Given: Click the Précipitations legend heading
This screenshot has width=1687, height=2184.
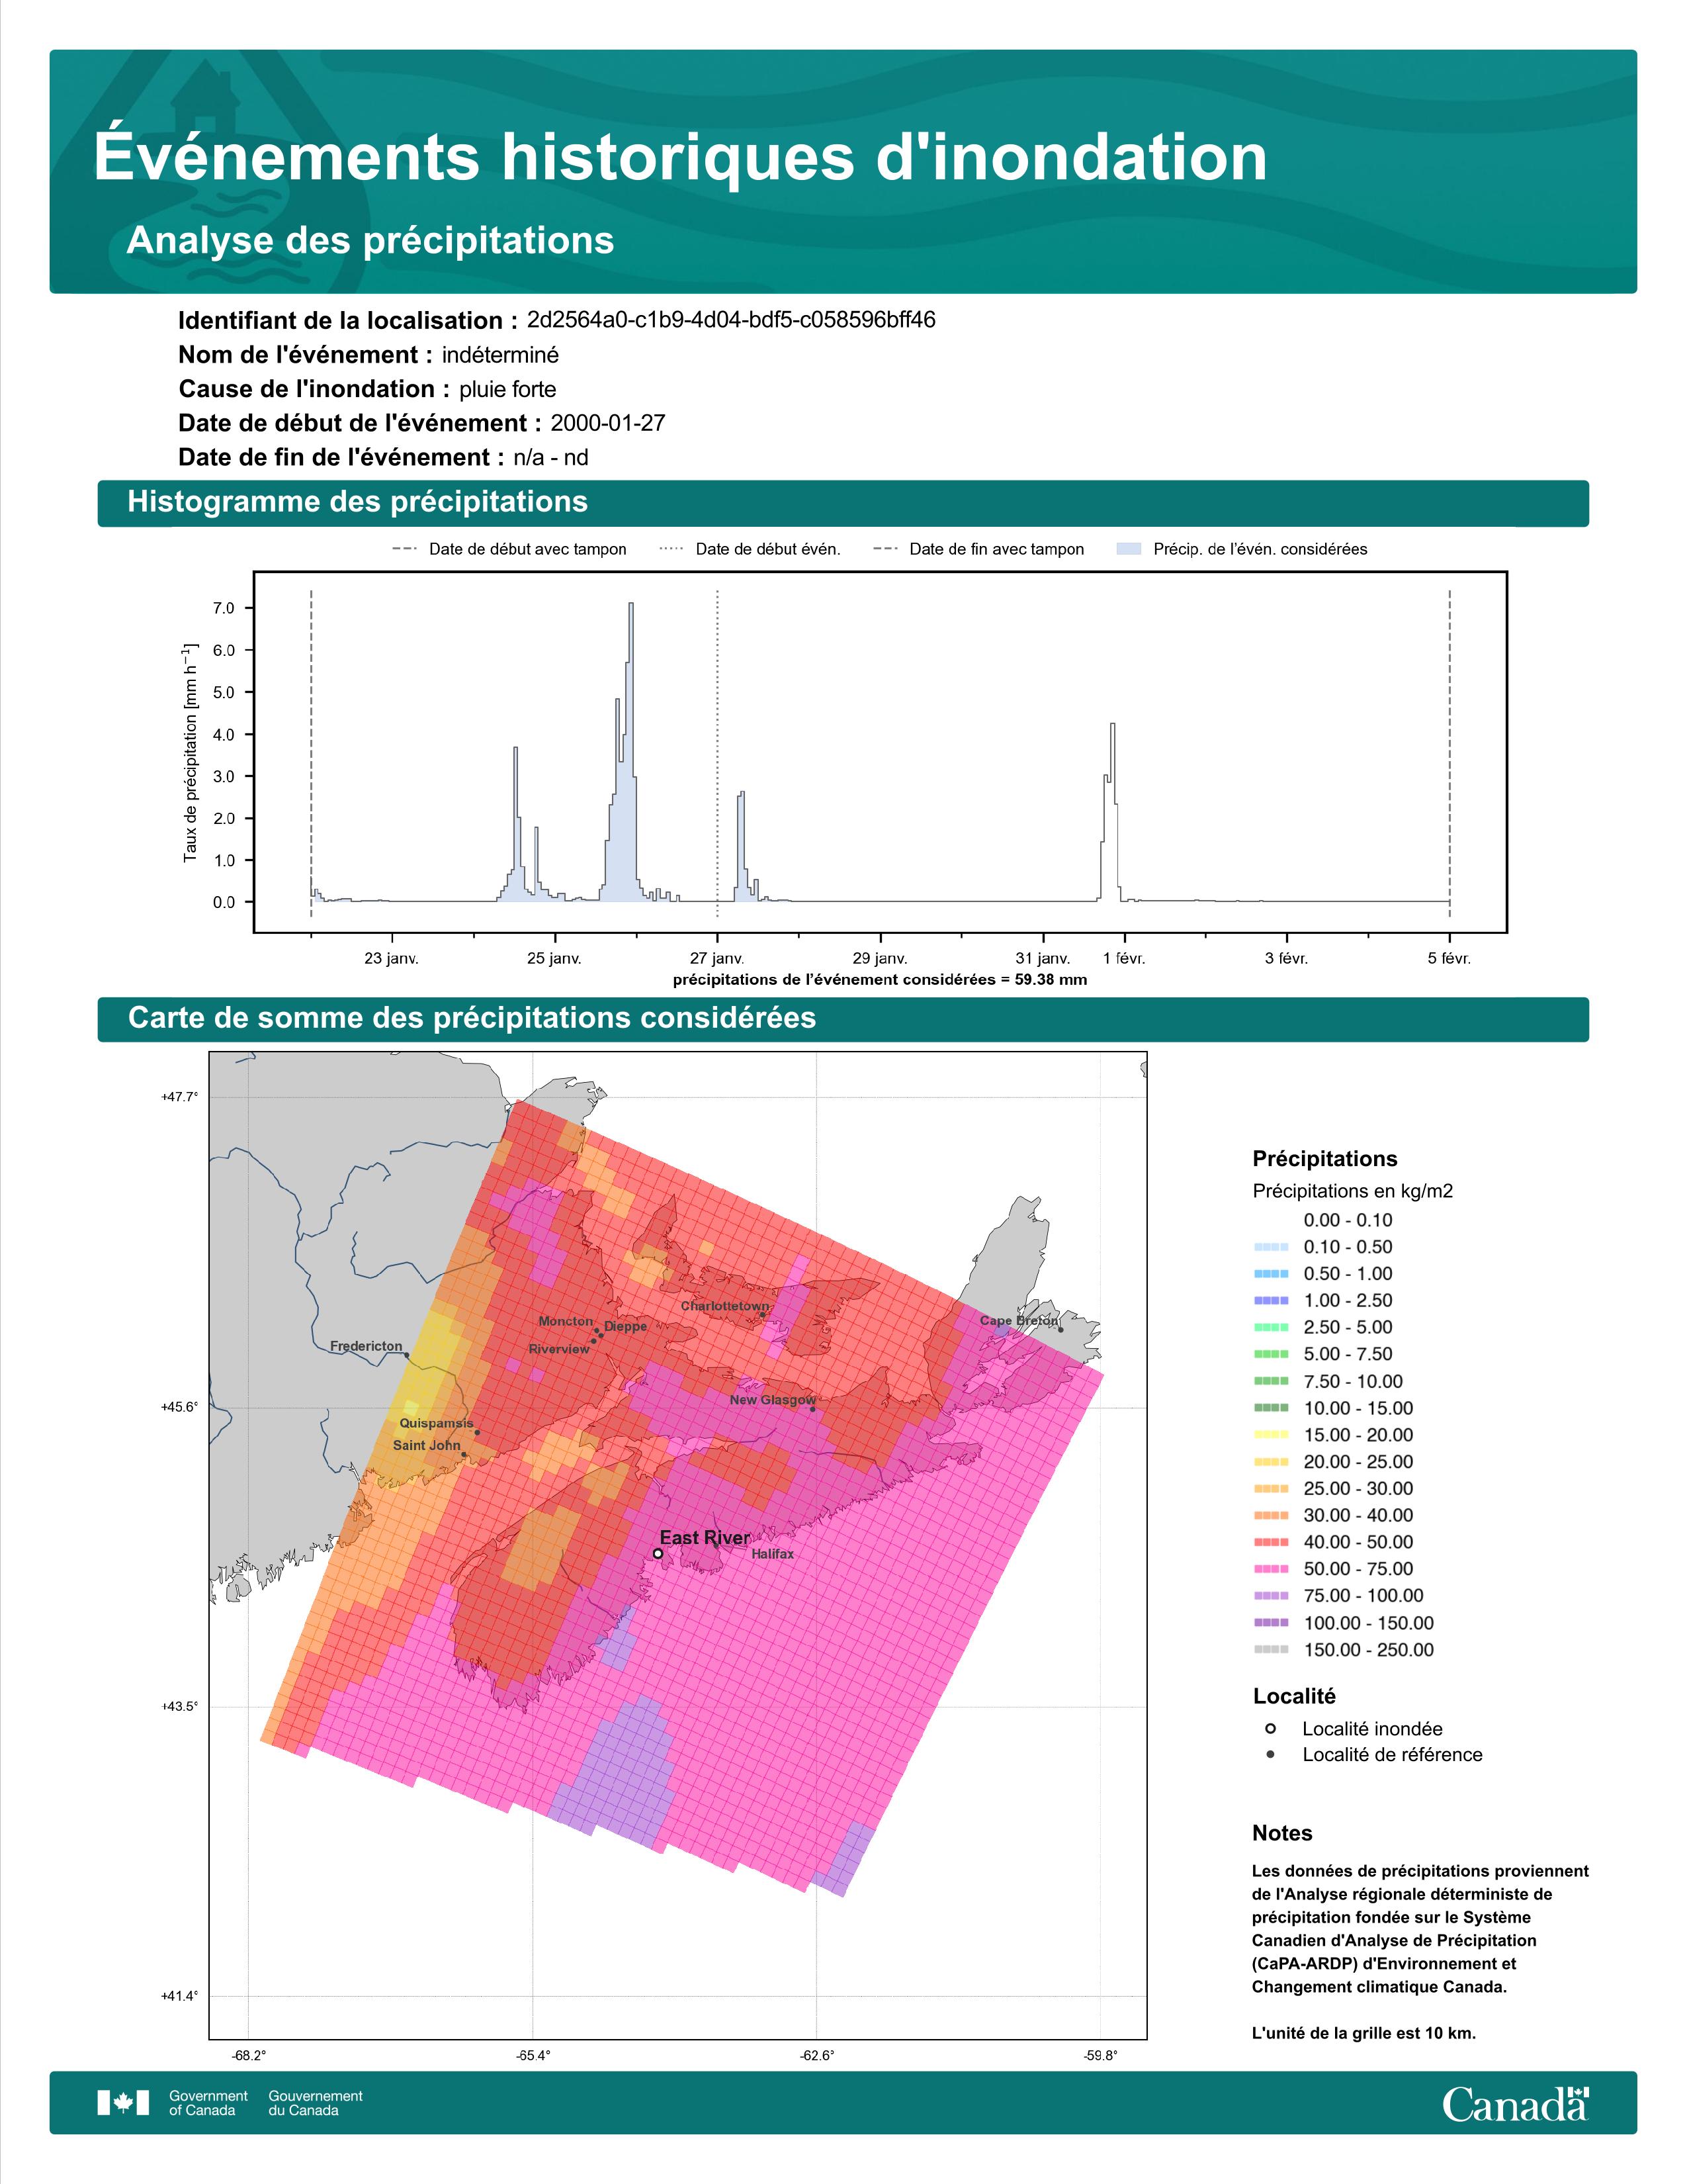Looking at the screenshot, I should tap(1325, 1159).
